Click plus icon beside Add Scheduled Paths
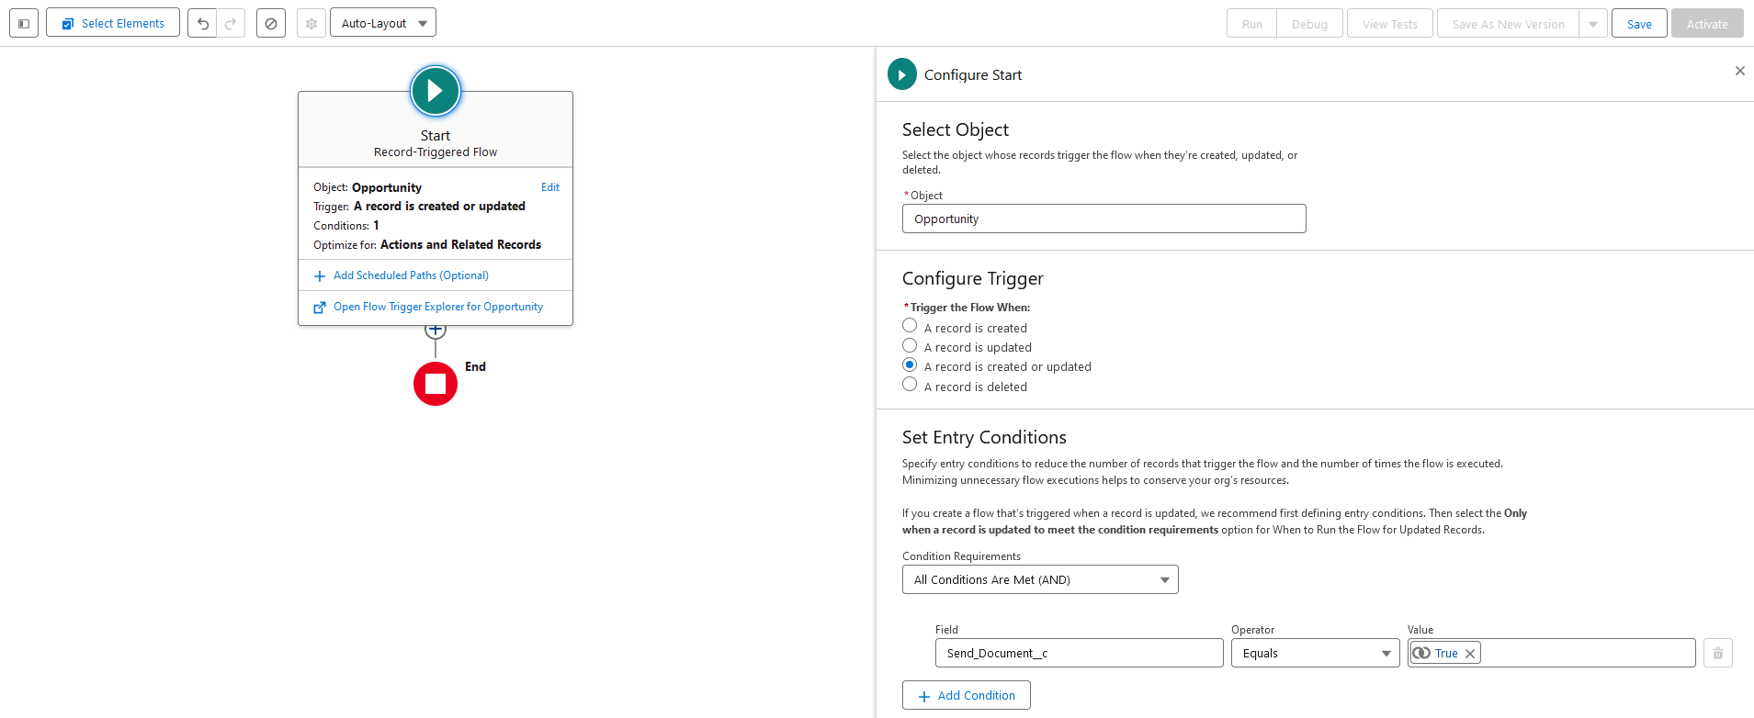This screenshot has height=718, width=1754. 320,276
